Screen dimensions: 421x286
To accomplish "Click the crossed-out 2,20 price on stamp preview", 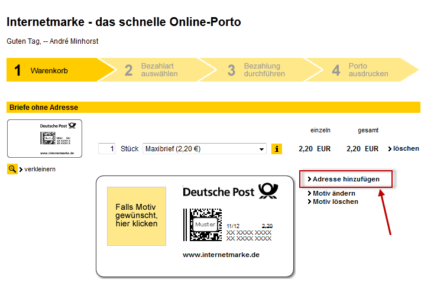I will point(267,226).
